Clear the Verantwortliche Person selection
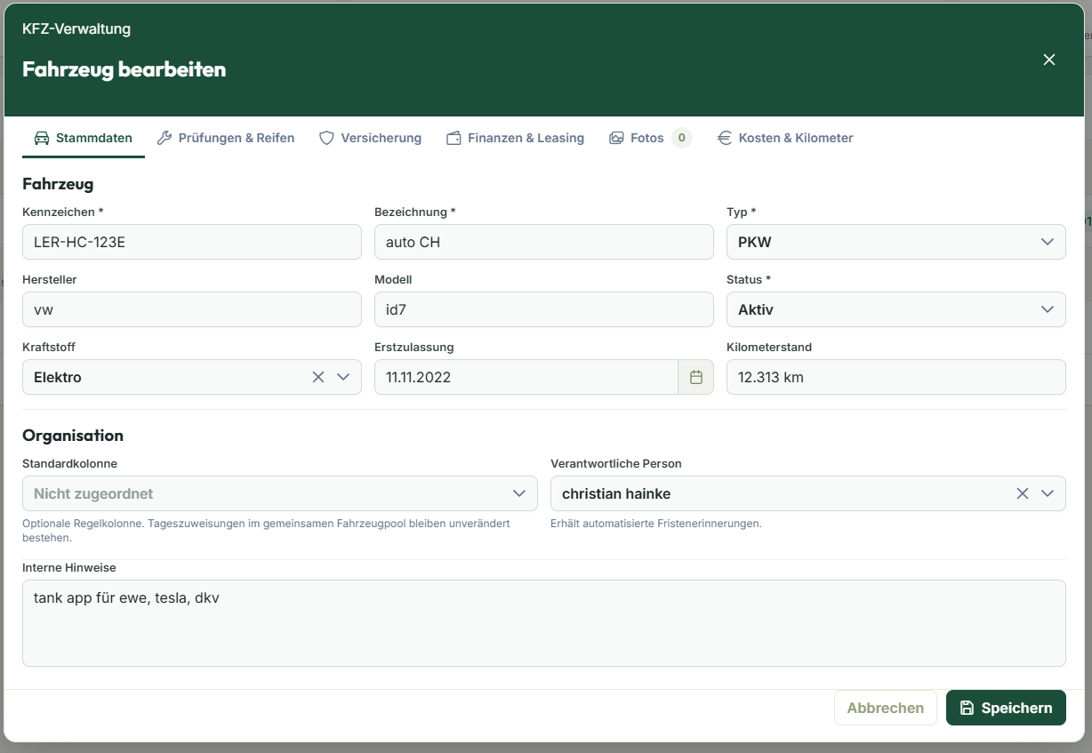 [1023, 493]
